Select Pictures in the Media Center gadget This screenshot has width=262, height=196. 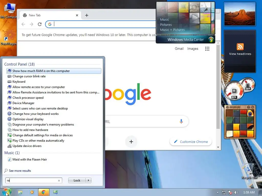pyautogui.click(x=166, y=24)
